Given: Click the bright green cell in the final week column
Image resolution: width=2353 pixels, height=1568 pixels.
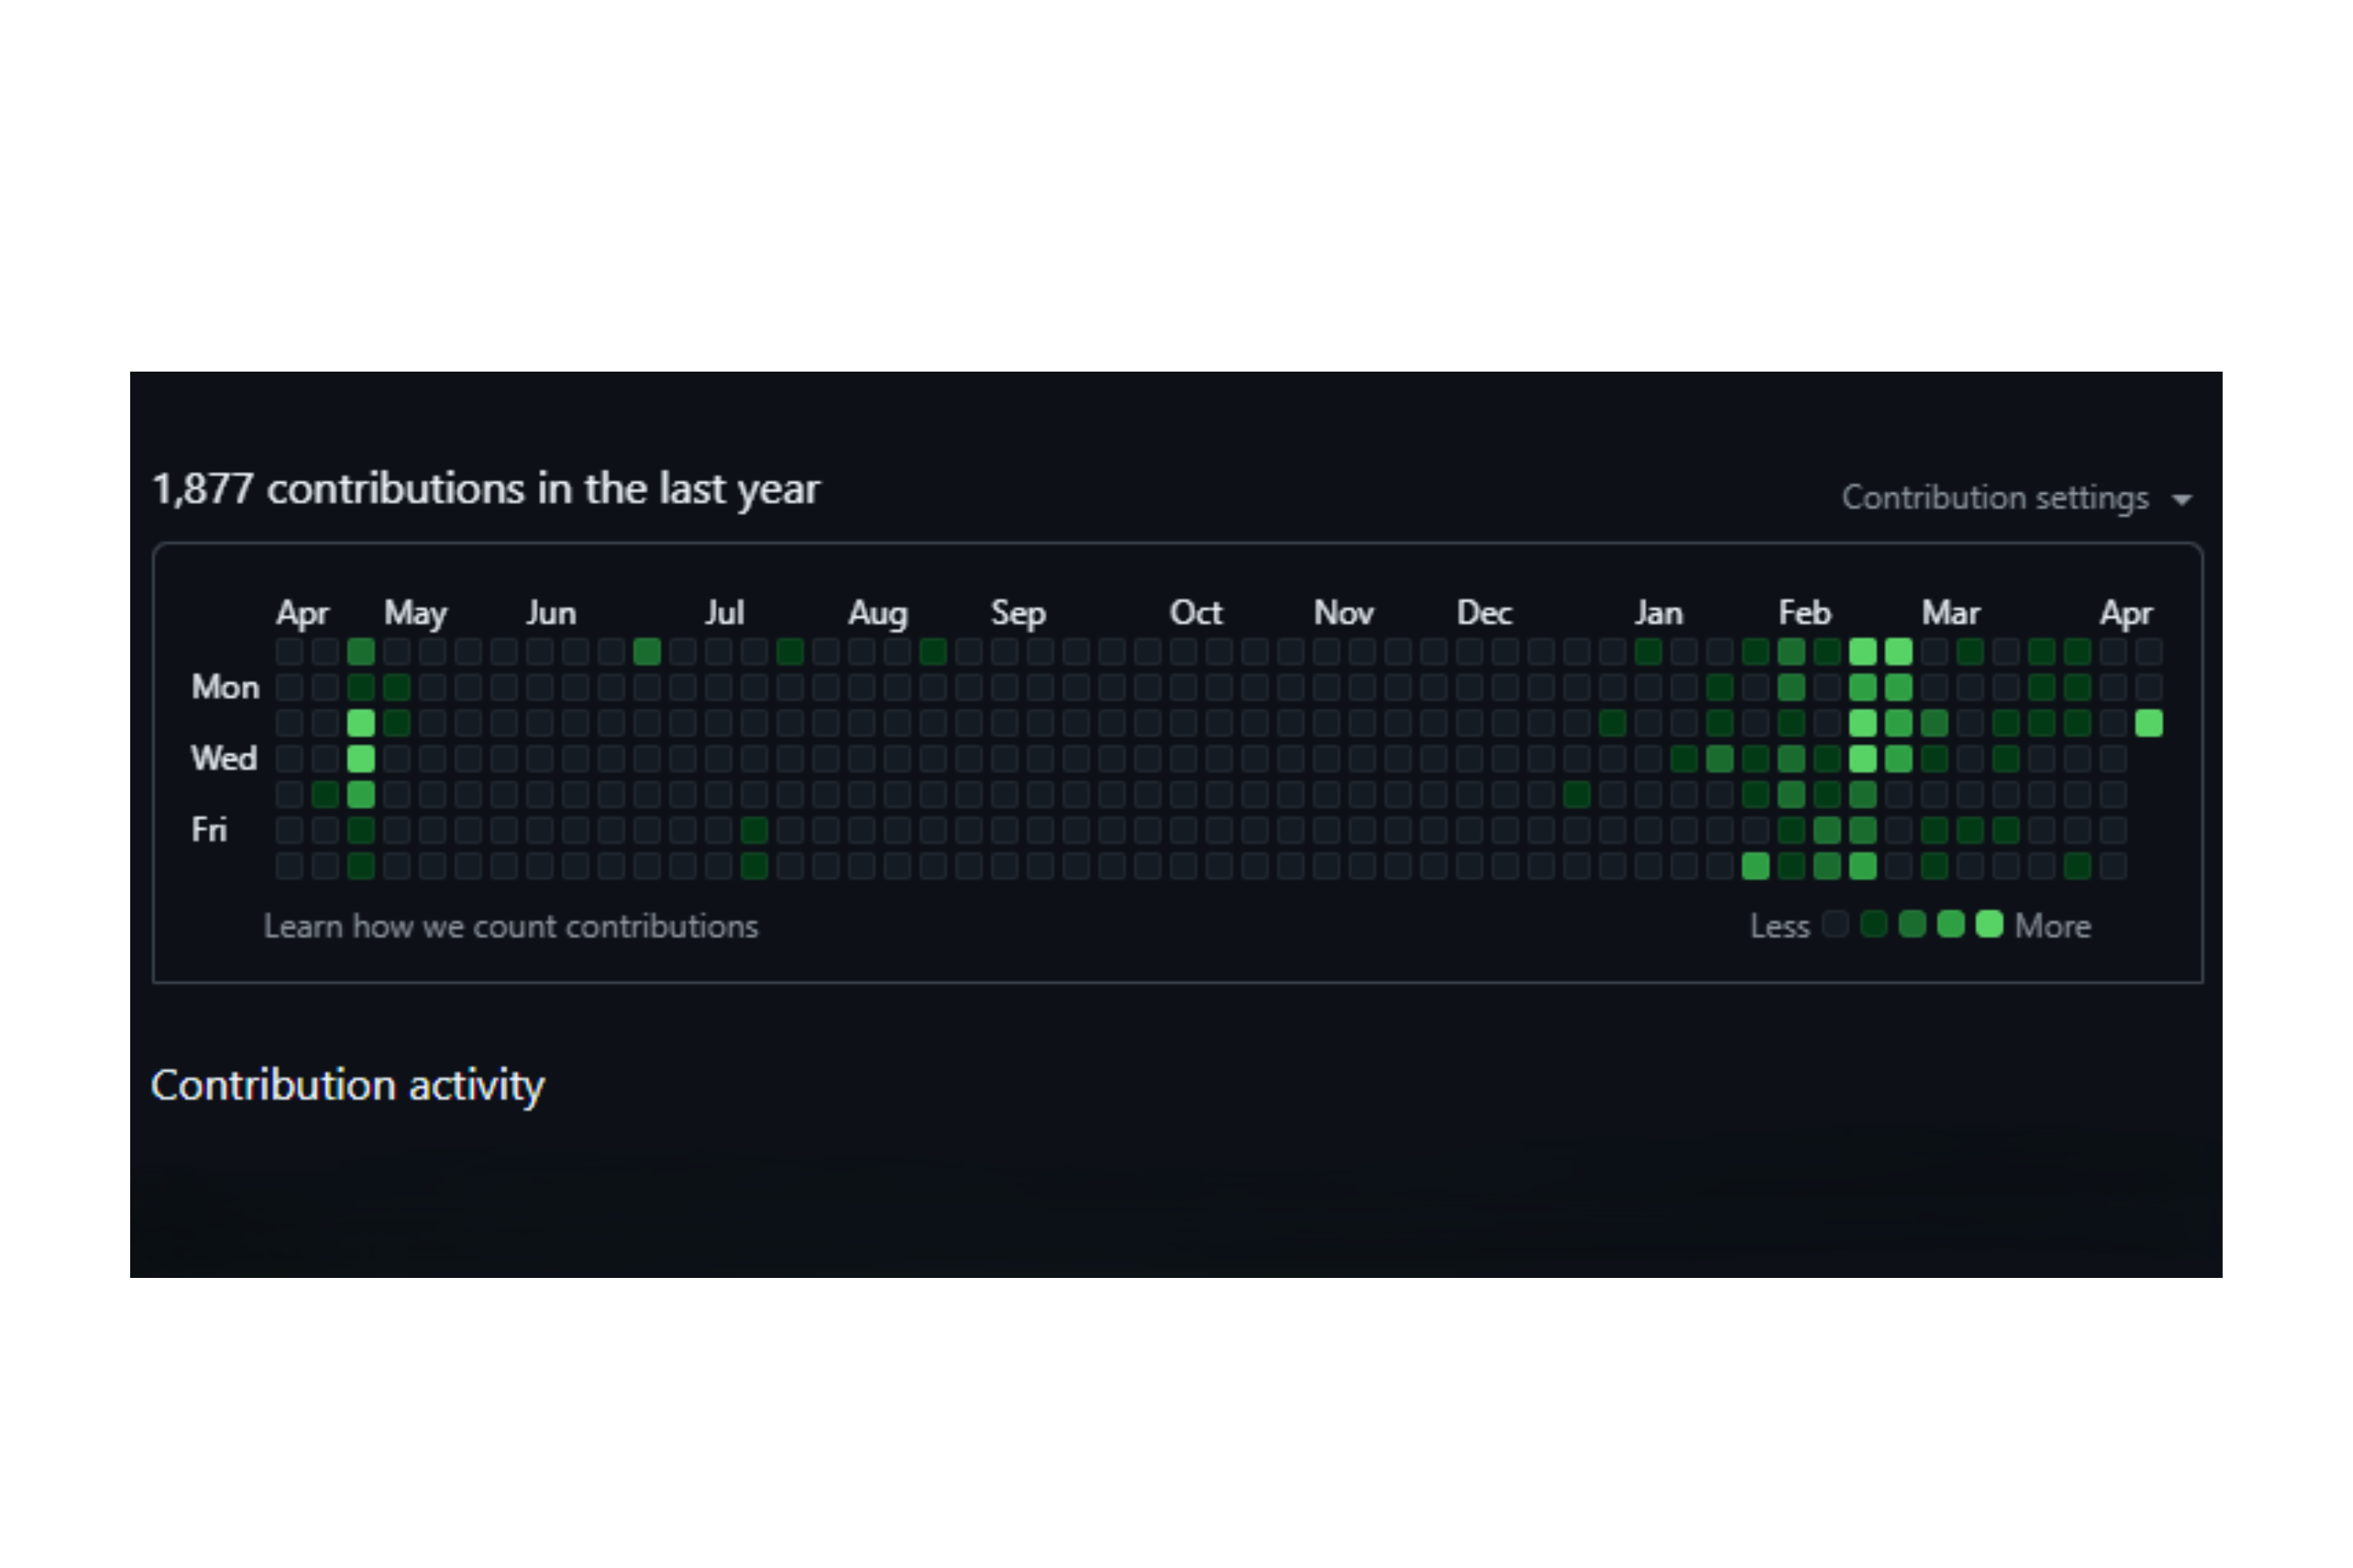Looking at the screenshot, I should 2149,723.
